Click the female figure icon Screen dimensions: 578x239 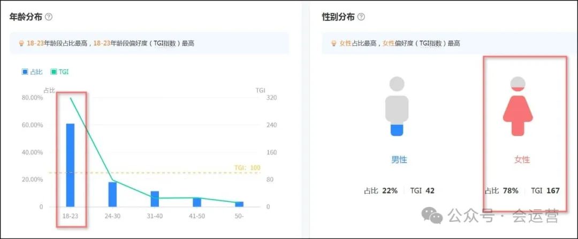518,106
